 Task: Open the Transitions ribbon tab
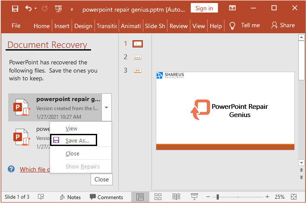107,26
